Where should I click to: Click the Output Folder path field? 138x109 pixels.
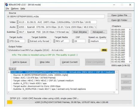point(53,50)
